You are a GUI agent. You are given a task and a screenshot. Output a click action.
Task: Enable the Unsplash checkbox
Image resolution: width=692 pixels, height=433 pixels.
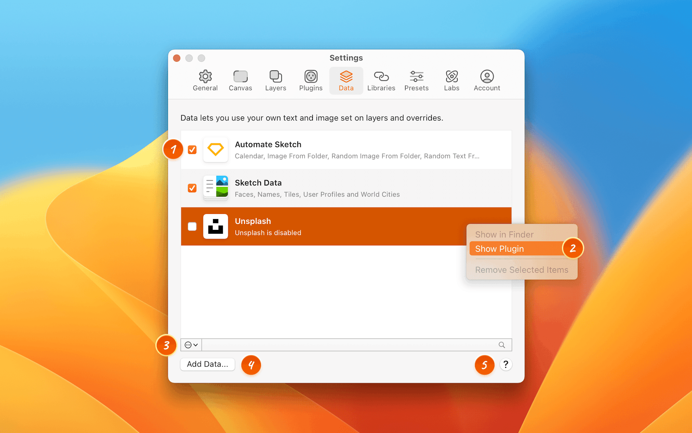(192, 226)
